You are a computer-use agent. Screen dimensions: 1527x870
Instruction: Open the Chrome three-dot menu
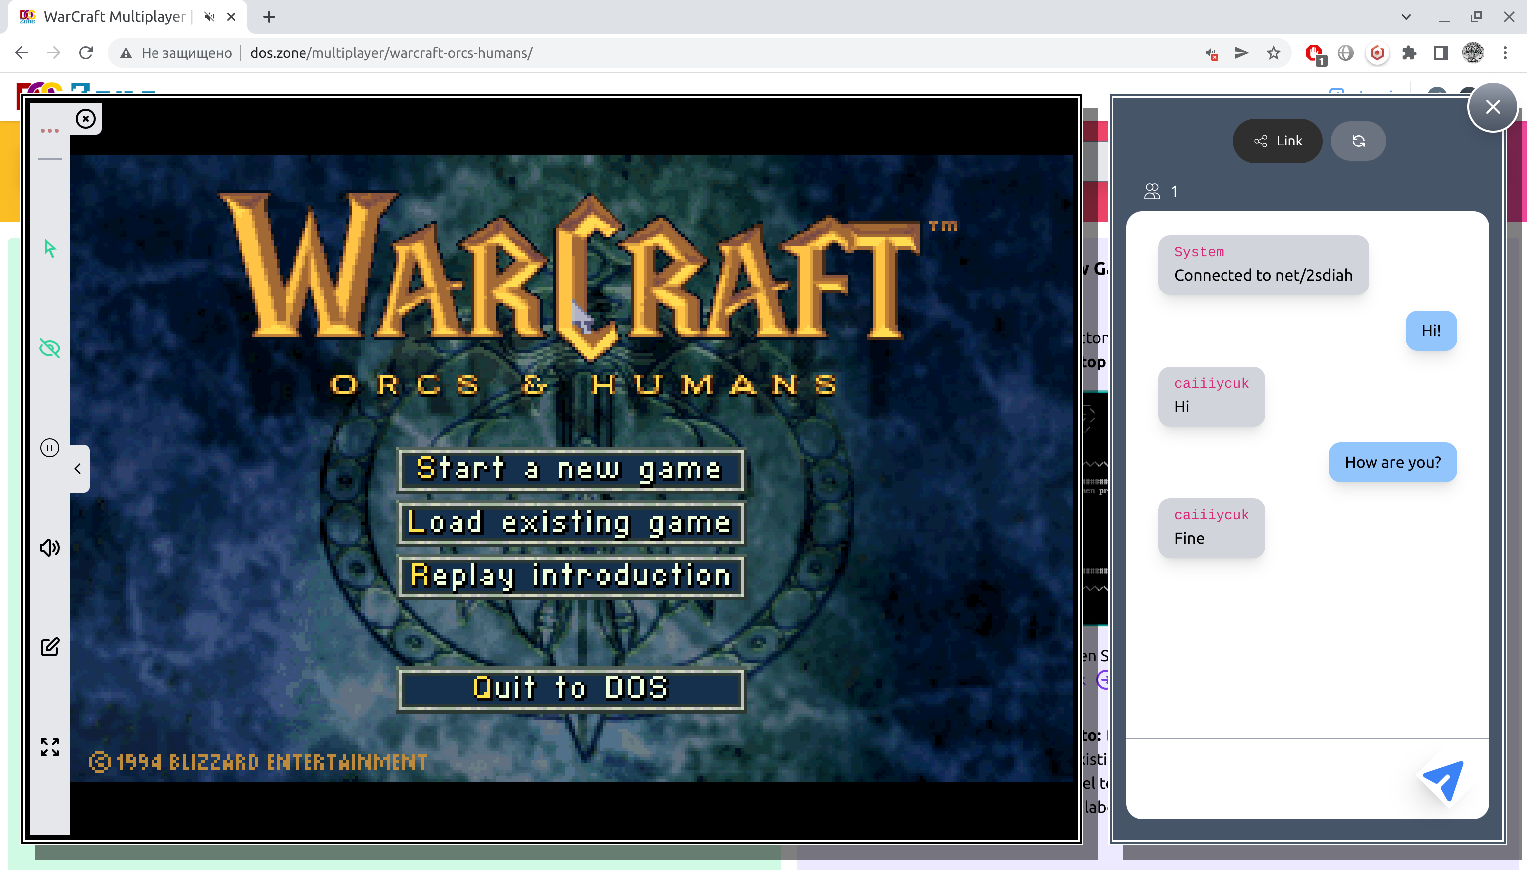pyautogui.click(x=1505, y=53)
